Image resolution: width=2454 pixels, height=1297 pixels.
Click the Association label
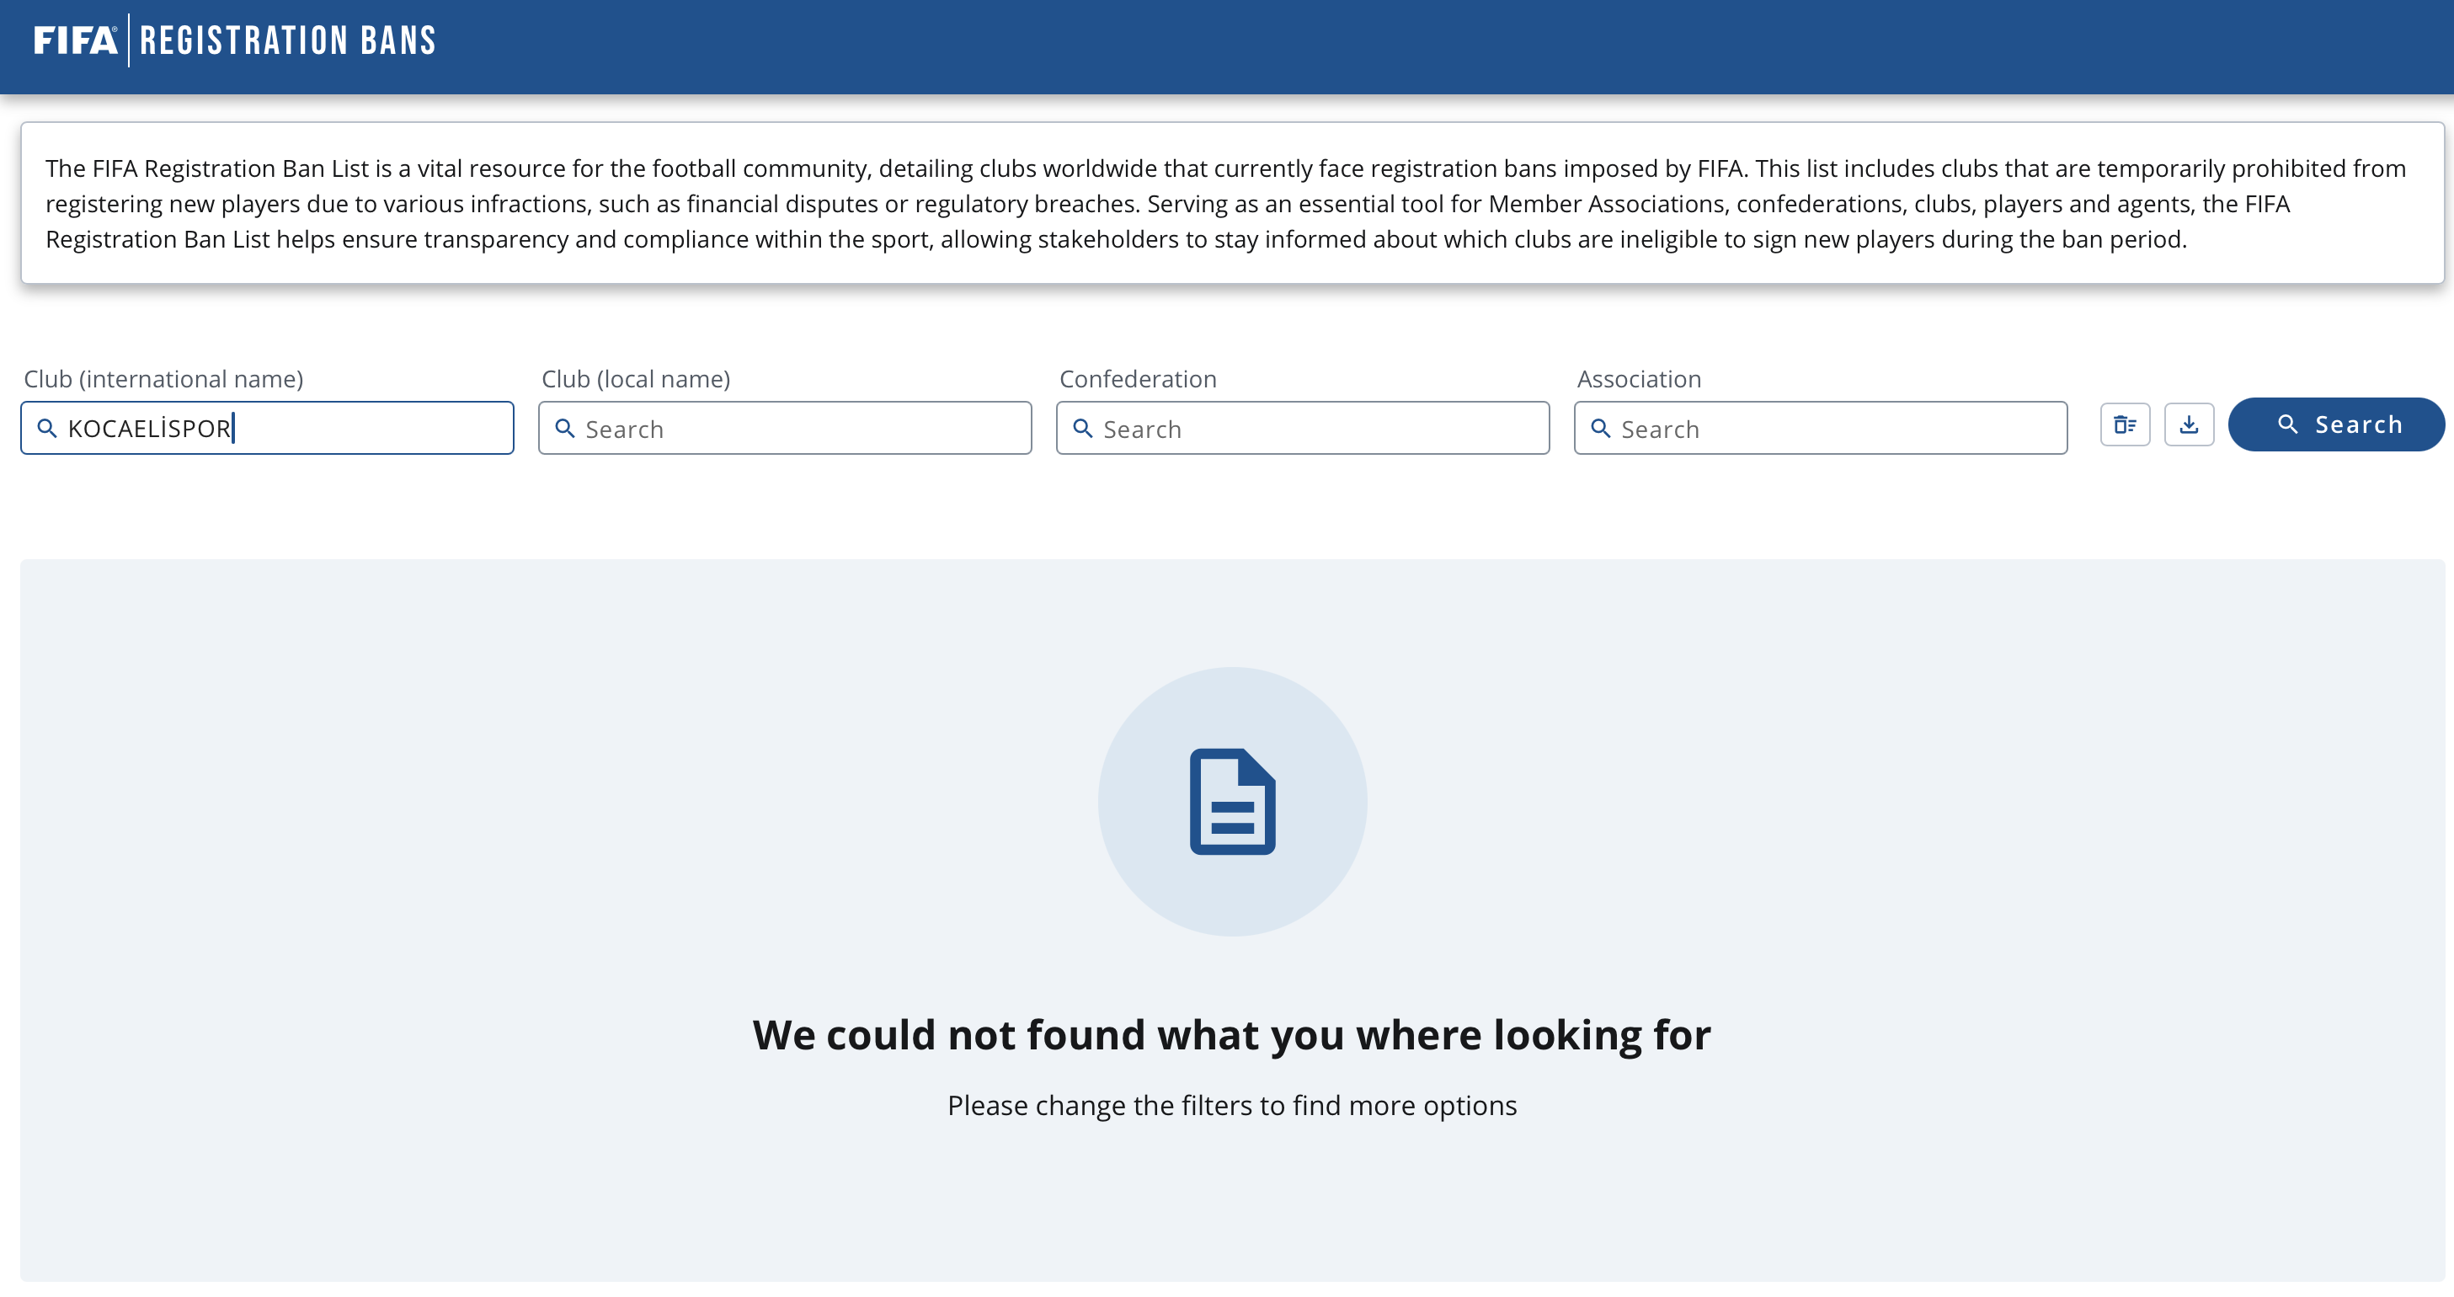tap(1640, 379)
